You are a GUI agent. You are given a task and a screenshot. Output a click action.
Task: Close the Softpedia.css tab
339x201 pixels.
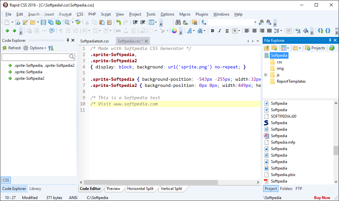146,41
